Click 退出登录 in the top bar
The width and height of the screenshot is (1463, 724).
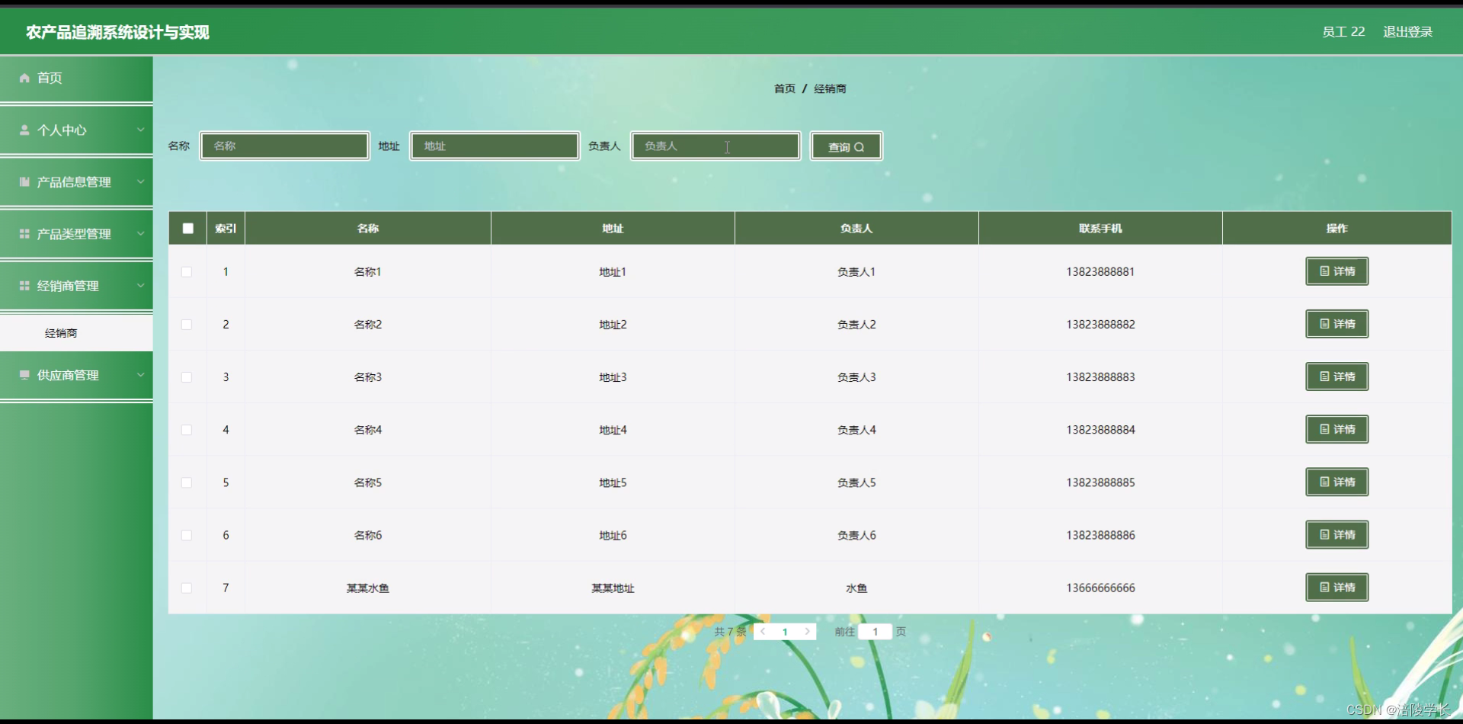[x=1407, y=32]
